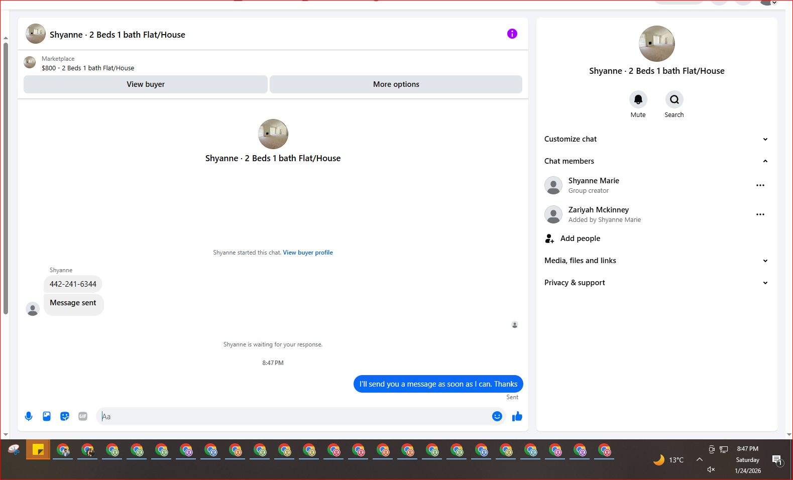Click the Shyanne Marie member name
The image size is (793, 480).
point(594,181)
